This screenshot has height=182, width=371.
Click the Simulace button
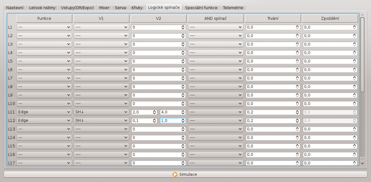(185, 174)
